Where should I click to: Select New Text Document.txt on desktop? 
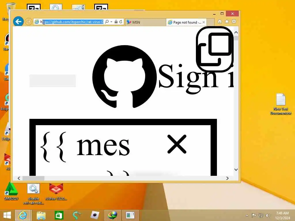click(281, 104)
